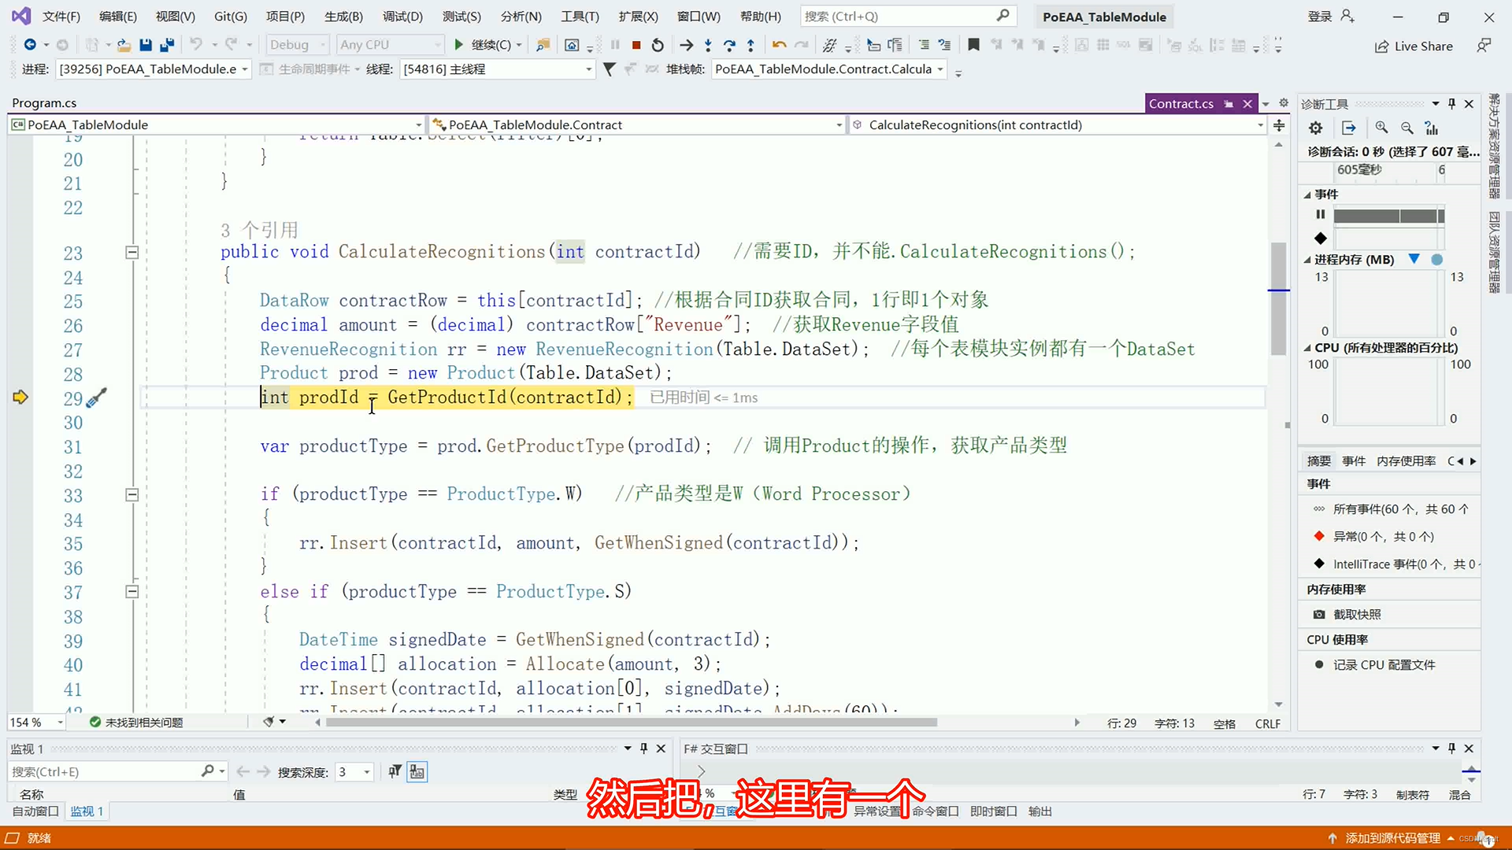The image size is (1512, 850).
Task: Click the thread filter funnel icon
Action: 609,69
